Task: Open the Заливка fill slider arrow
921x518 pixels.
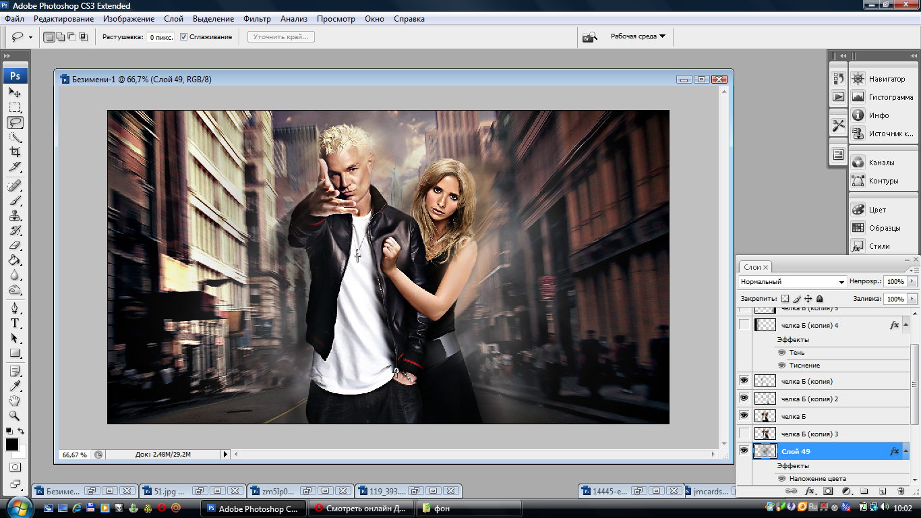Action: 913,299
